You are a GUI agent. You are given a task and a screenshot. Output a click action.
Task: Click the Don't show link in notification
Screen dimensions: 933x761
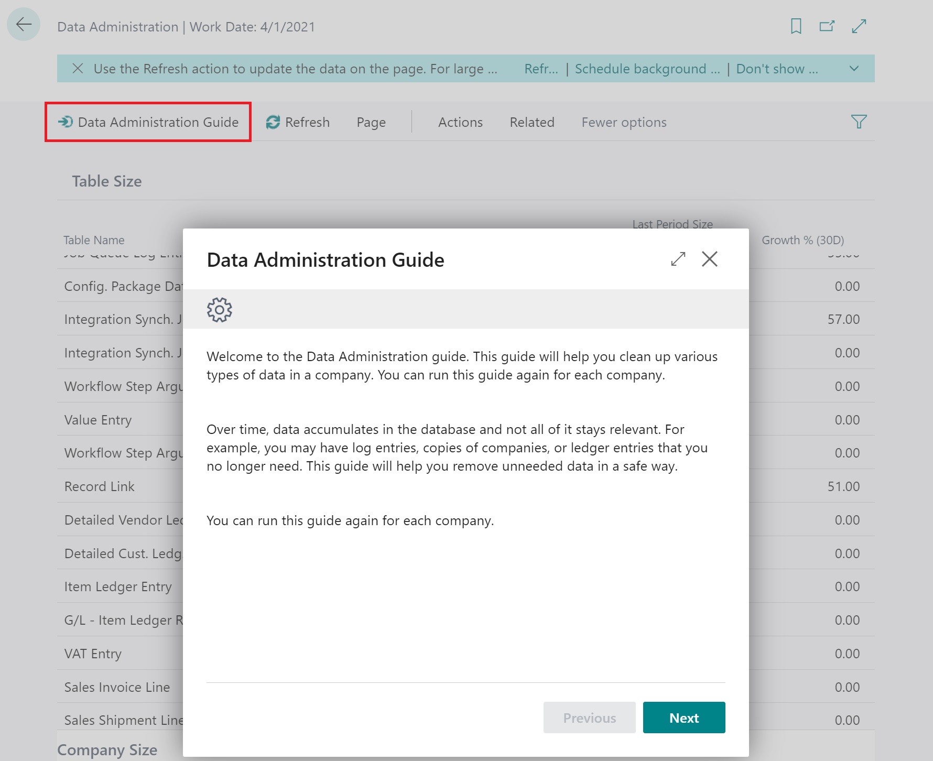tap(776, 69)
